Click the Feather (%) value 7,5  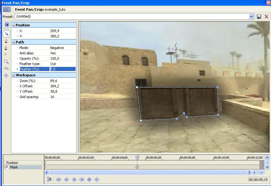63,69
